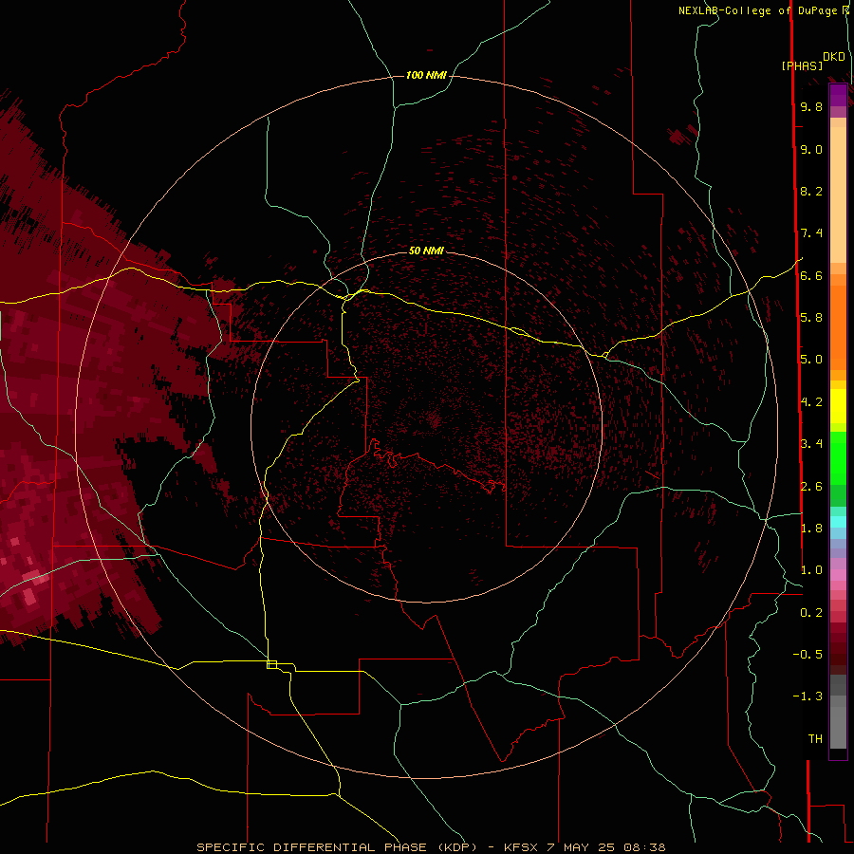854x854 pixels.
Task: Click the 100 NMI range ring label
Action: (x=426, y=75)
